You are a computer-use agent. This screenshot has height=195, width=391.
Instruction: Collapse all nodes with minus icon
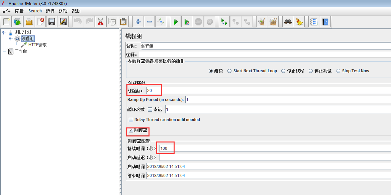[149, 22]
